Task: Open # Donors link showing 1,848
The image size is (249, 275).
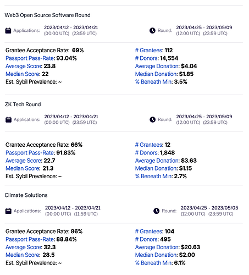Action: (x=146, y=153)
